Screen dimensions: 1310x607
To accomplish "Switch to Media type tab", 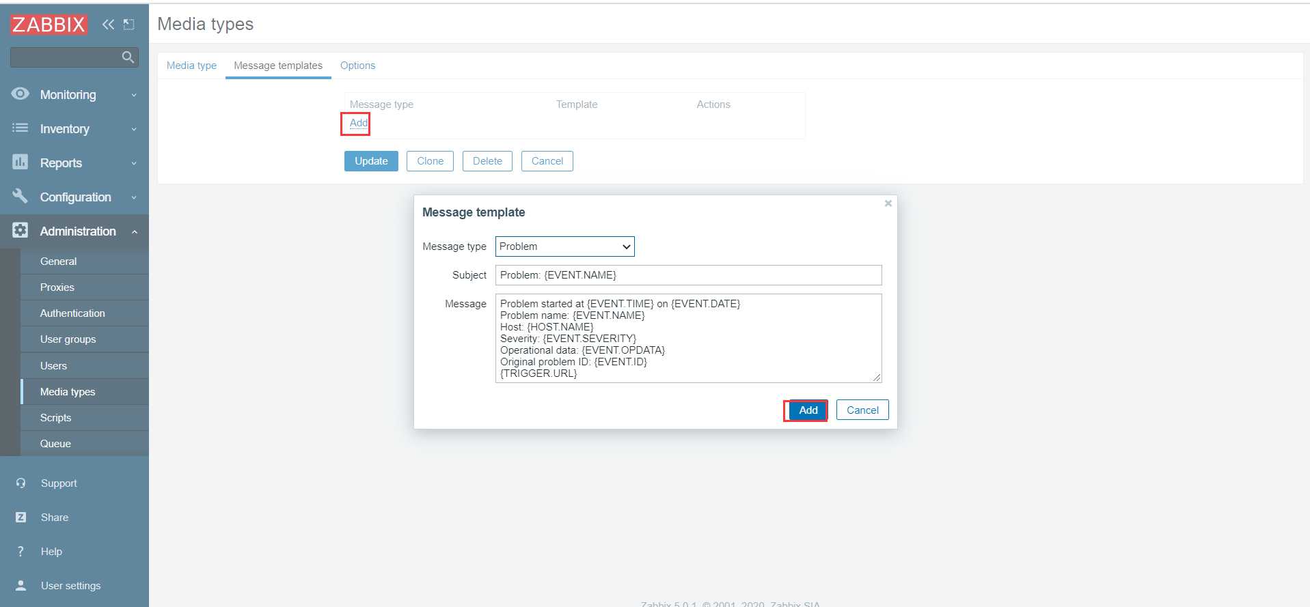I will [191, 66].
